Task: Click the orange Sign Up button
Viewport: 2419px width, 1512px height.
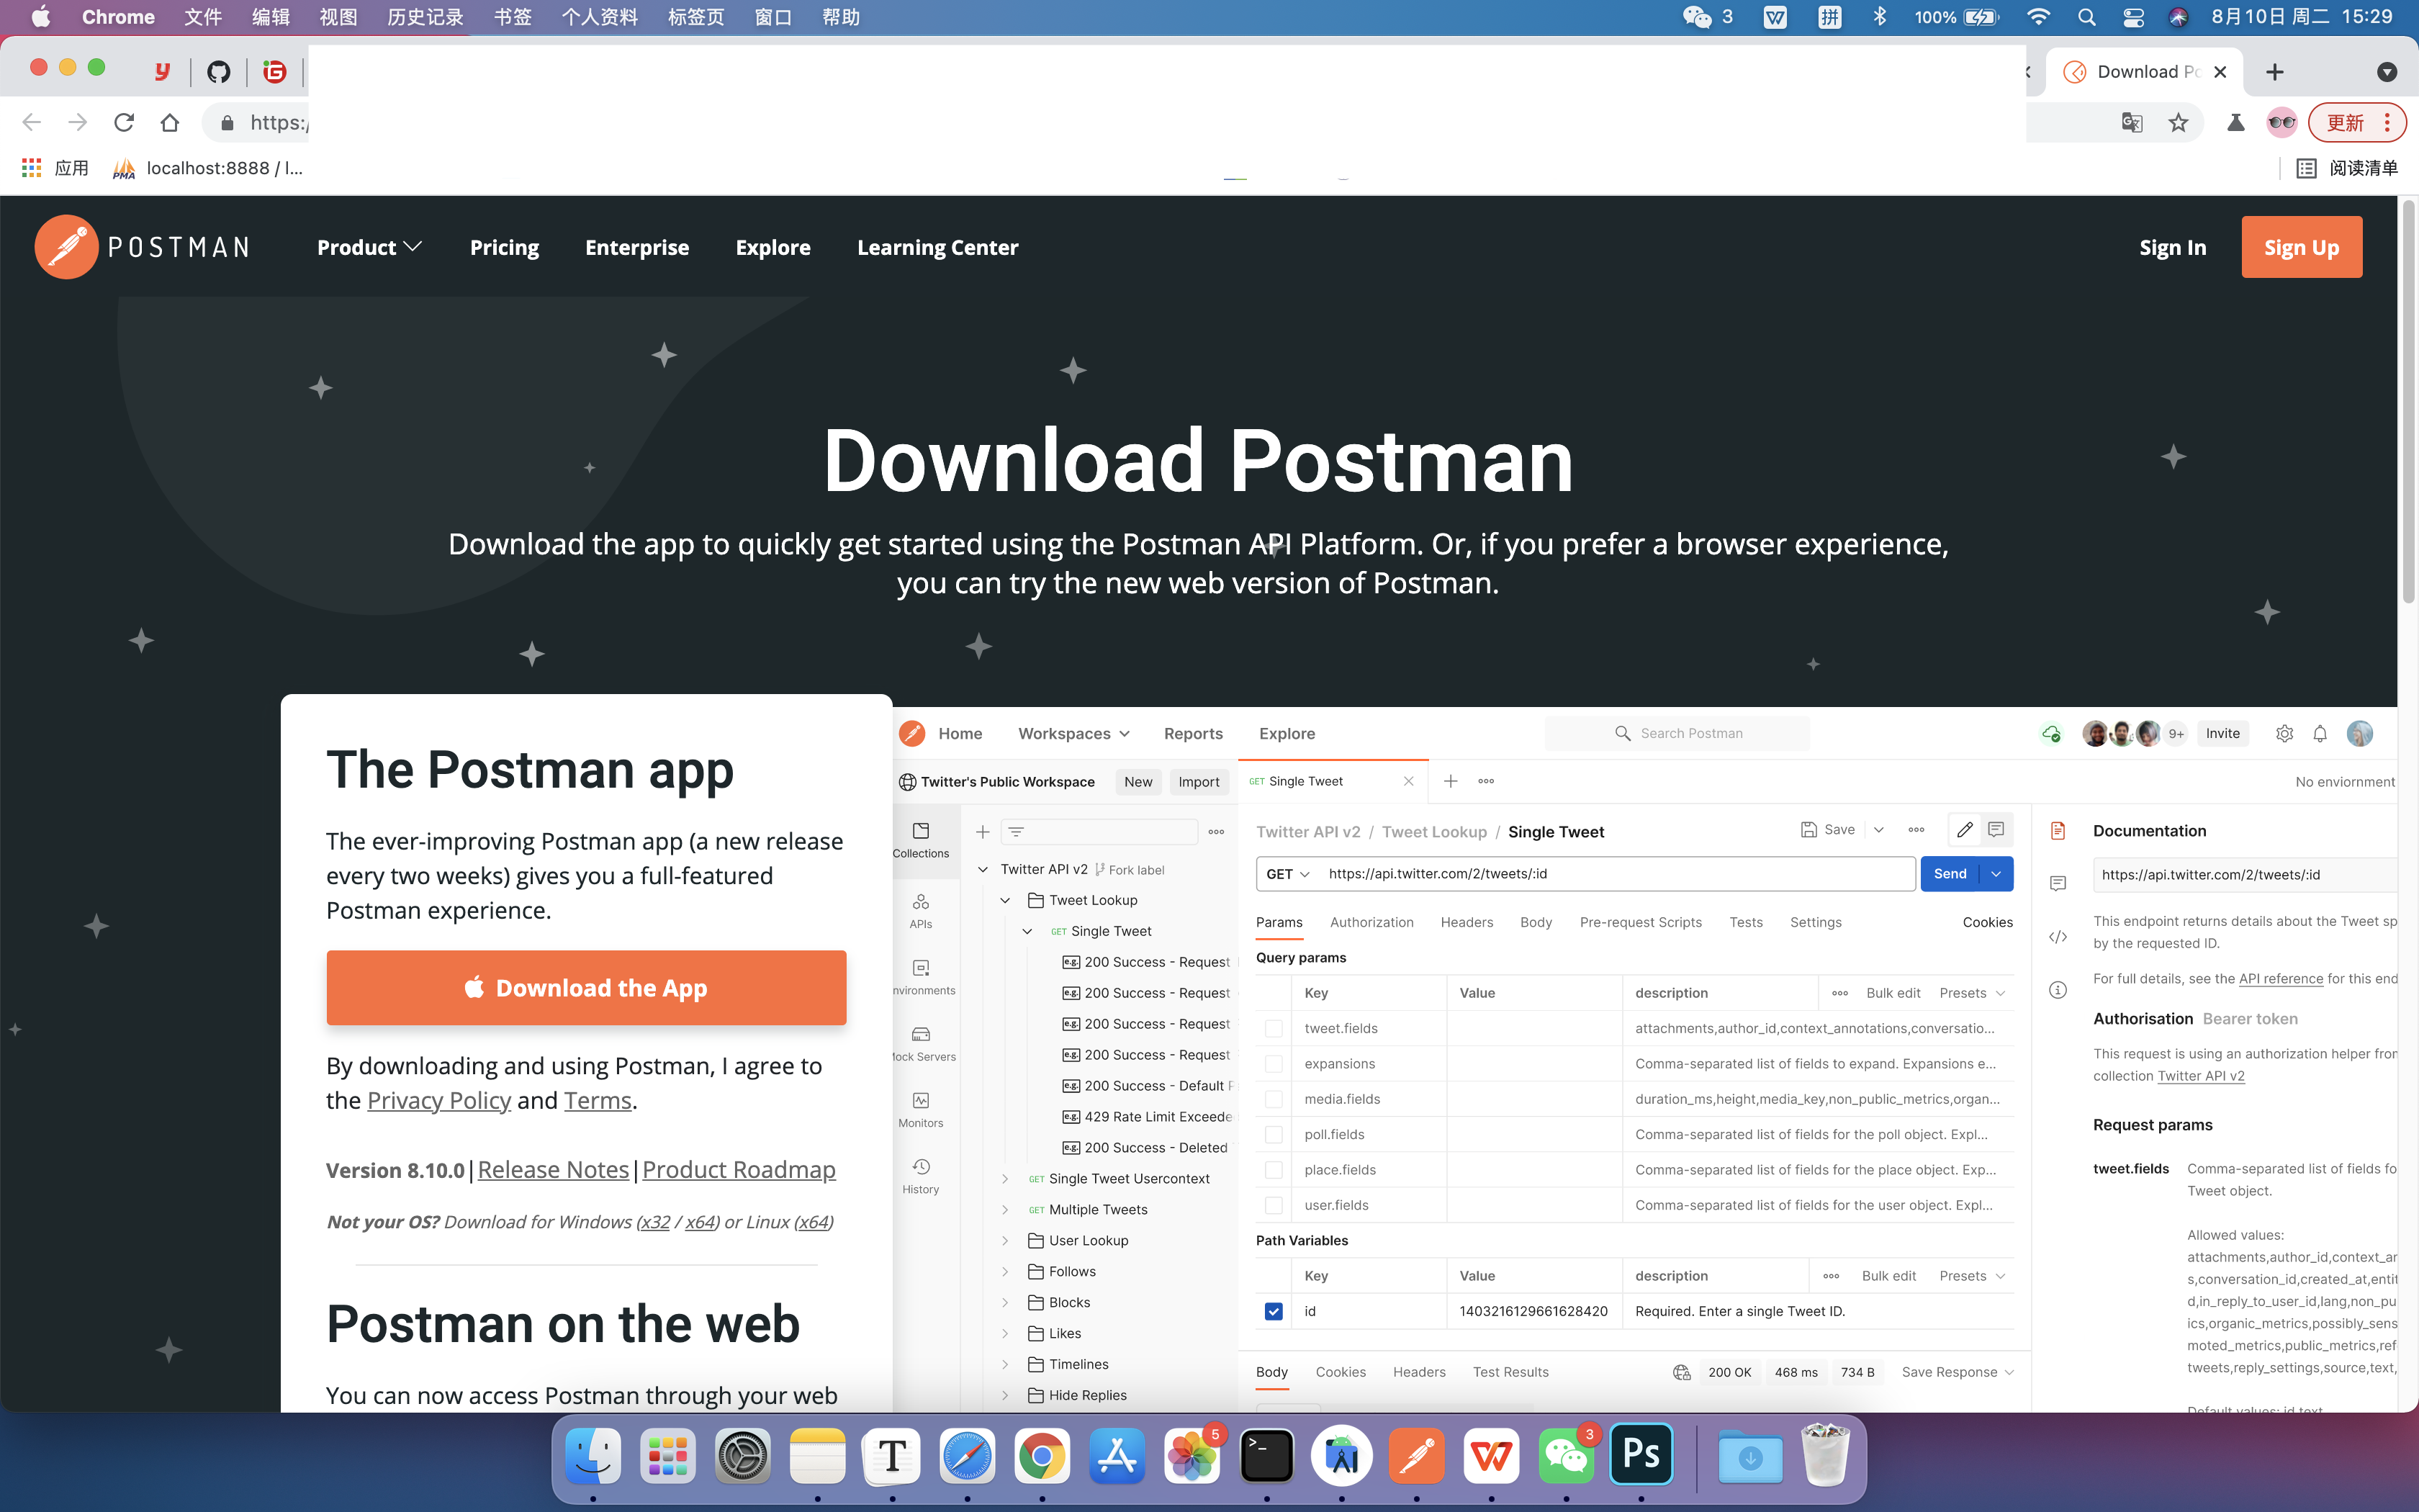Action: (x=2301, y=247)
